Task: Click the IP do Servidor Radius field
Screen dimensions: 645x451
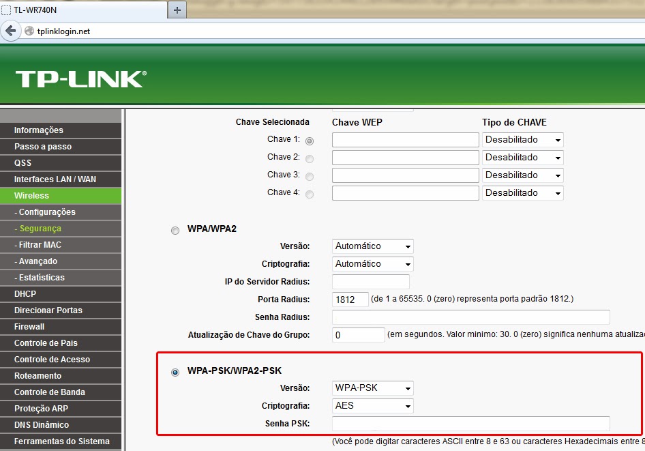Action: pos(371,282)
